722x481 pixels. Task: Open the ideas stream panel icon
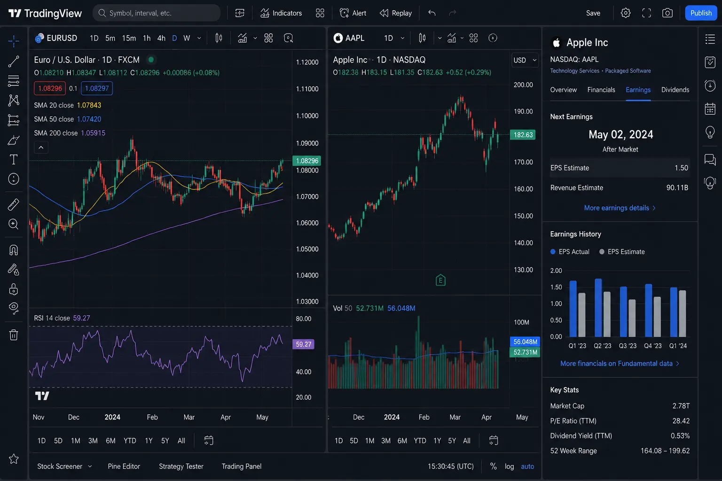(710, 183)
